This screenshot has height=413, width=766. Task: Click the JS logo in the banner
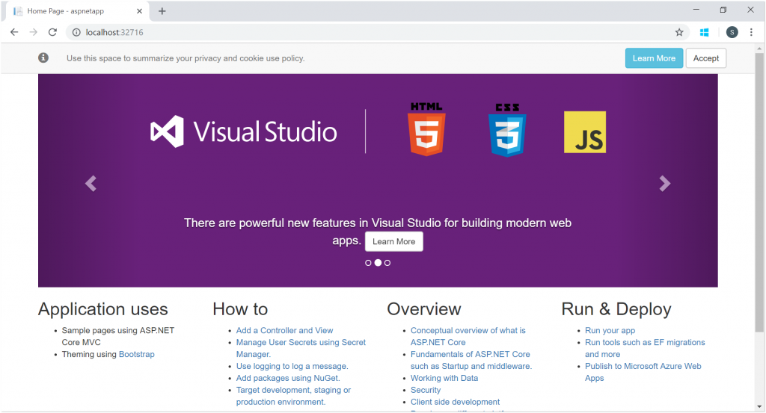click(x=585, y=132)
